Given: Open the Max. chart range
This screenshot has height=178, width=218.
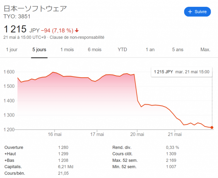Looking at the screenshot, I should pyautogui.click(x=205, y=50).
